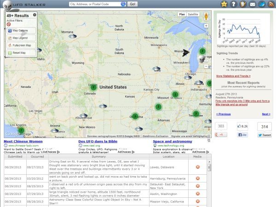Open the Fiery orb morphes report link
This screenshot has width=276, height=207.
pos(242,103)
